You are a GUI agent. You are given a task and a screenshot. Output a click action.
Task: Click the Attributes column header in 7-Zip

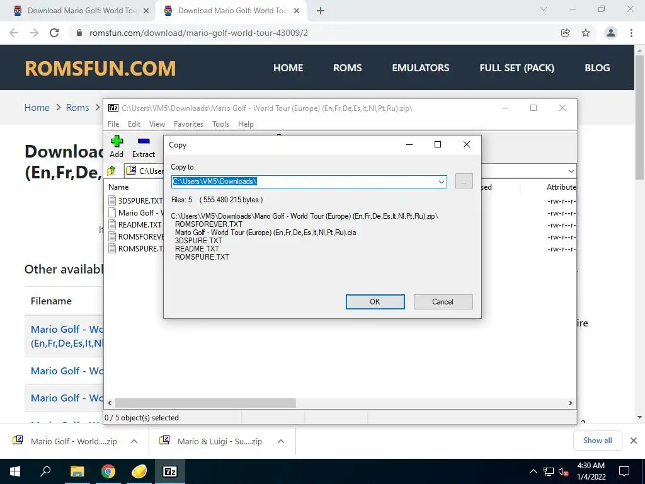click(561, 187)
